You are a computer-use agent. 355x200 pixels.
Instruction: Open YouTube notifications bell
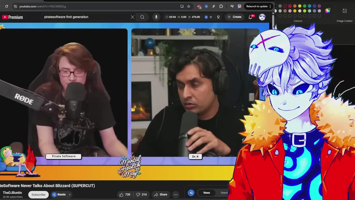[x=250, y=17]
